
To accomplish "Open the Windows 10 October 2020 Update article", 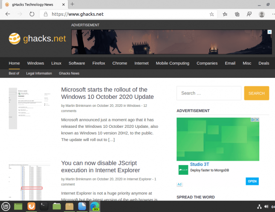I will 107,93.
